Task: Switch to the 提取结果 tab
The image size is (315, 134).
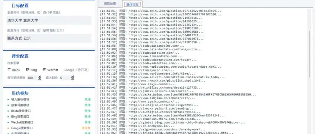Action: 110,3
